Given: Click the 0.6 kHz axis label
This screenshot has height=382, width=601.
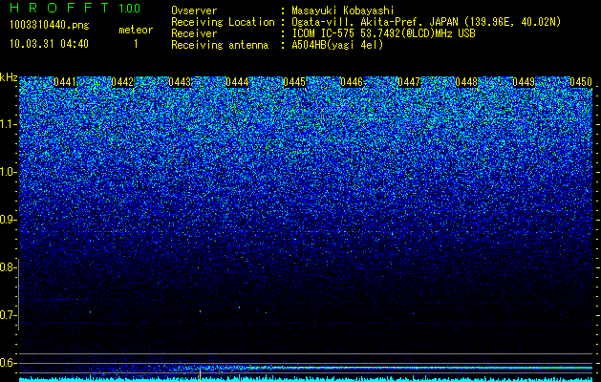Looking at the screenshot, I should (x=8, y=363).
